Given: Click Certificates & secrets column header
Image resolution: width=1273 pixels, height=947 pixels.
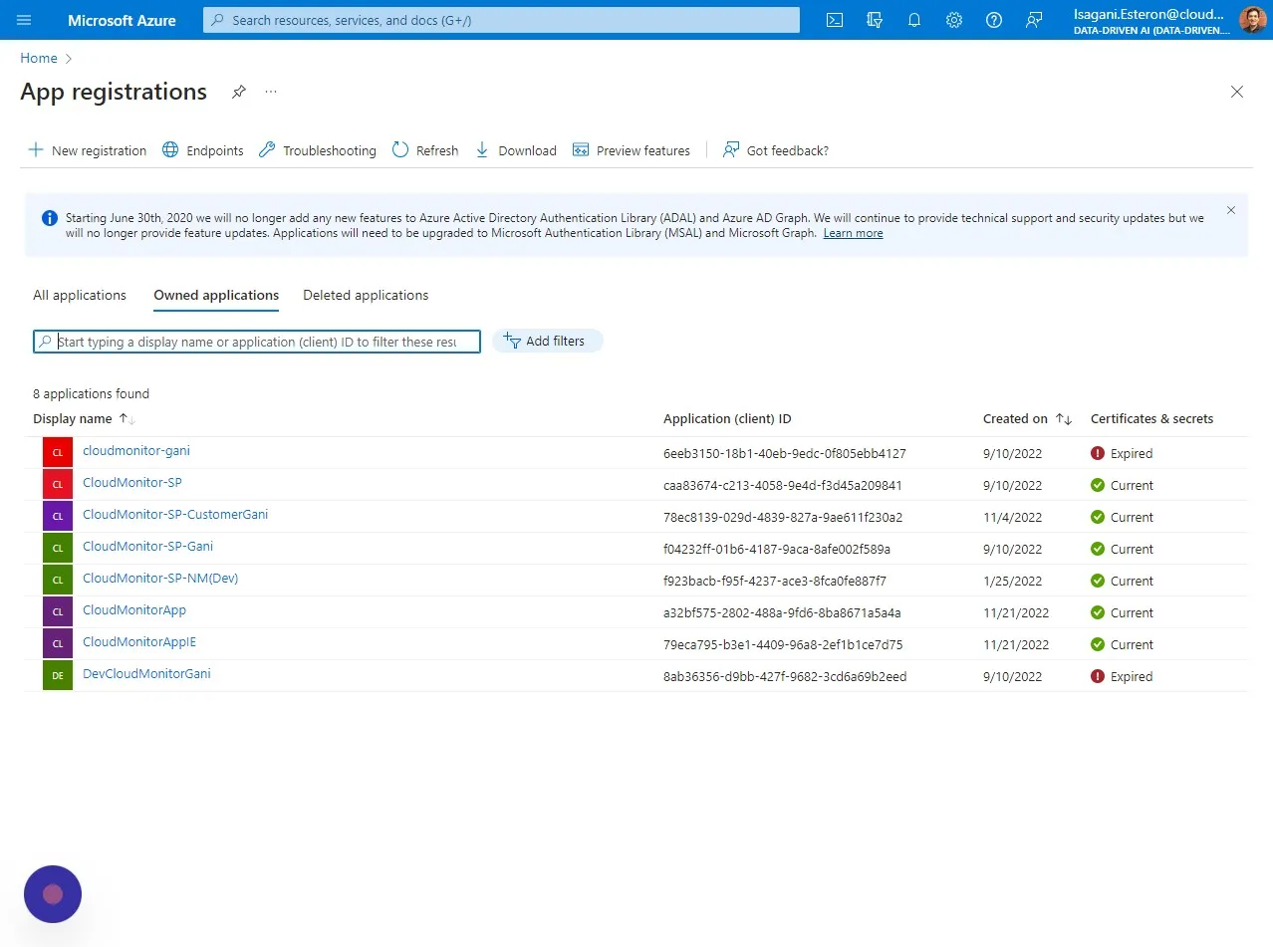Looking at the screenshot, I should pyautogui.click(x=1151, y=419).
